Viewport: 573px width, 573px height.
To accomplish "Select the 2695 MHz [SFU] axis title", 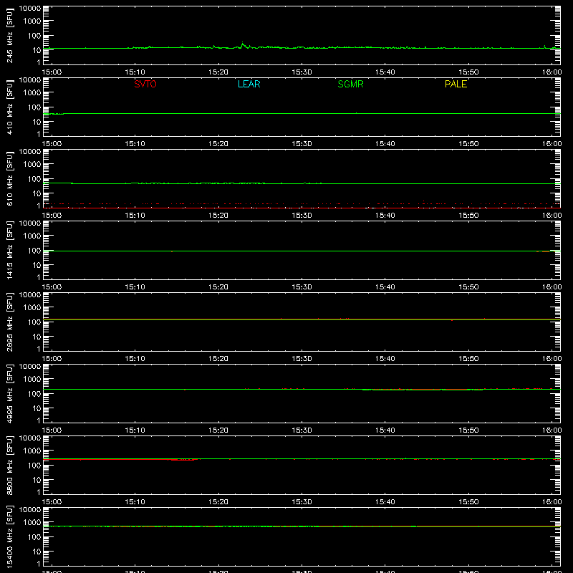I will pyautogui.click(x=9, y=322).
